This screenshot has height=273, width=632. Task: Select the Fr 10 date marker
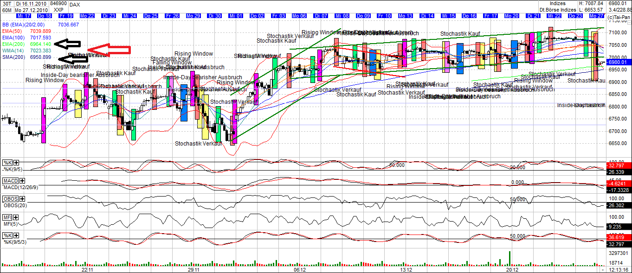tap(385, 16)
